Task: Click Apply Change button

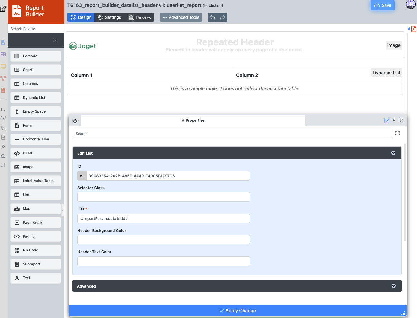Action: 238,311
